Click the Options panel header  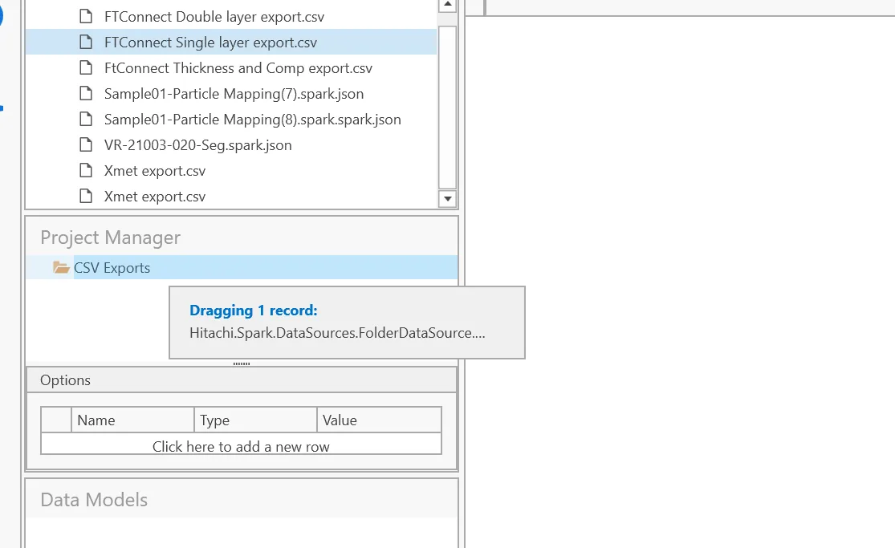point(242,380)
